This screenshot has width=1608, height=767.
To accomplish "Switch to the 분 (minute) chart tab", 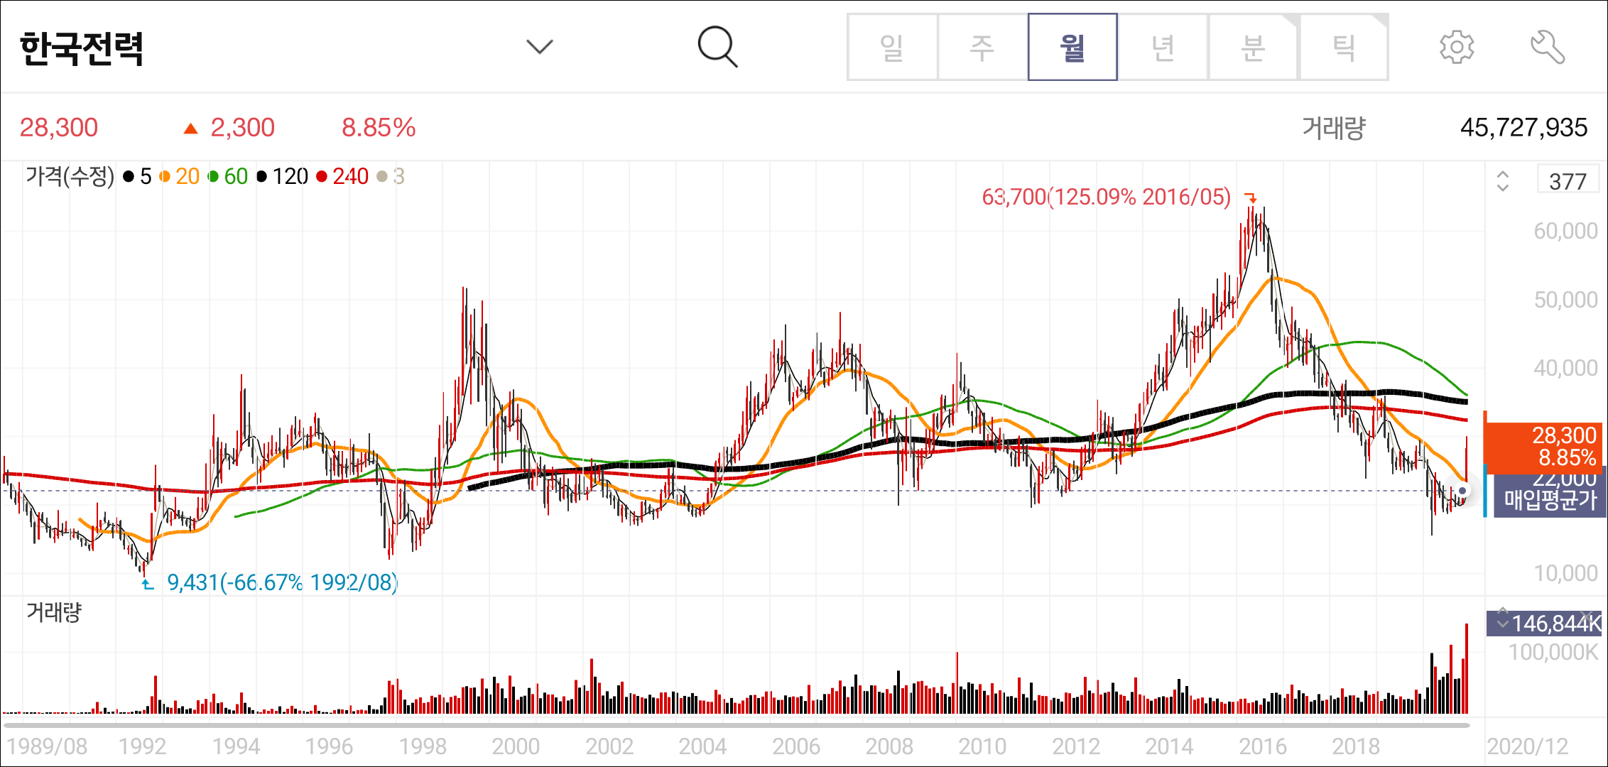I will click(1254, 47).
